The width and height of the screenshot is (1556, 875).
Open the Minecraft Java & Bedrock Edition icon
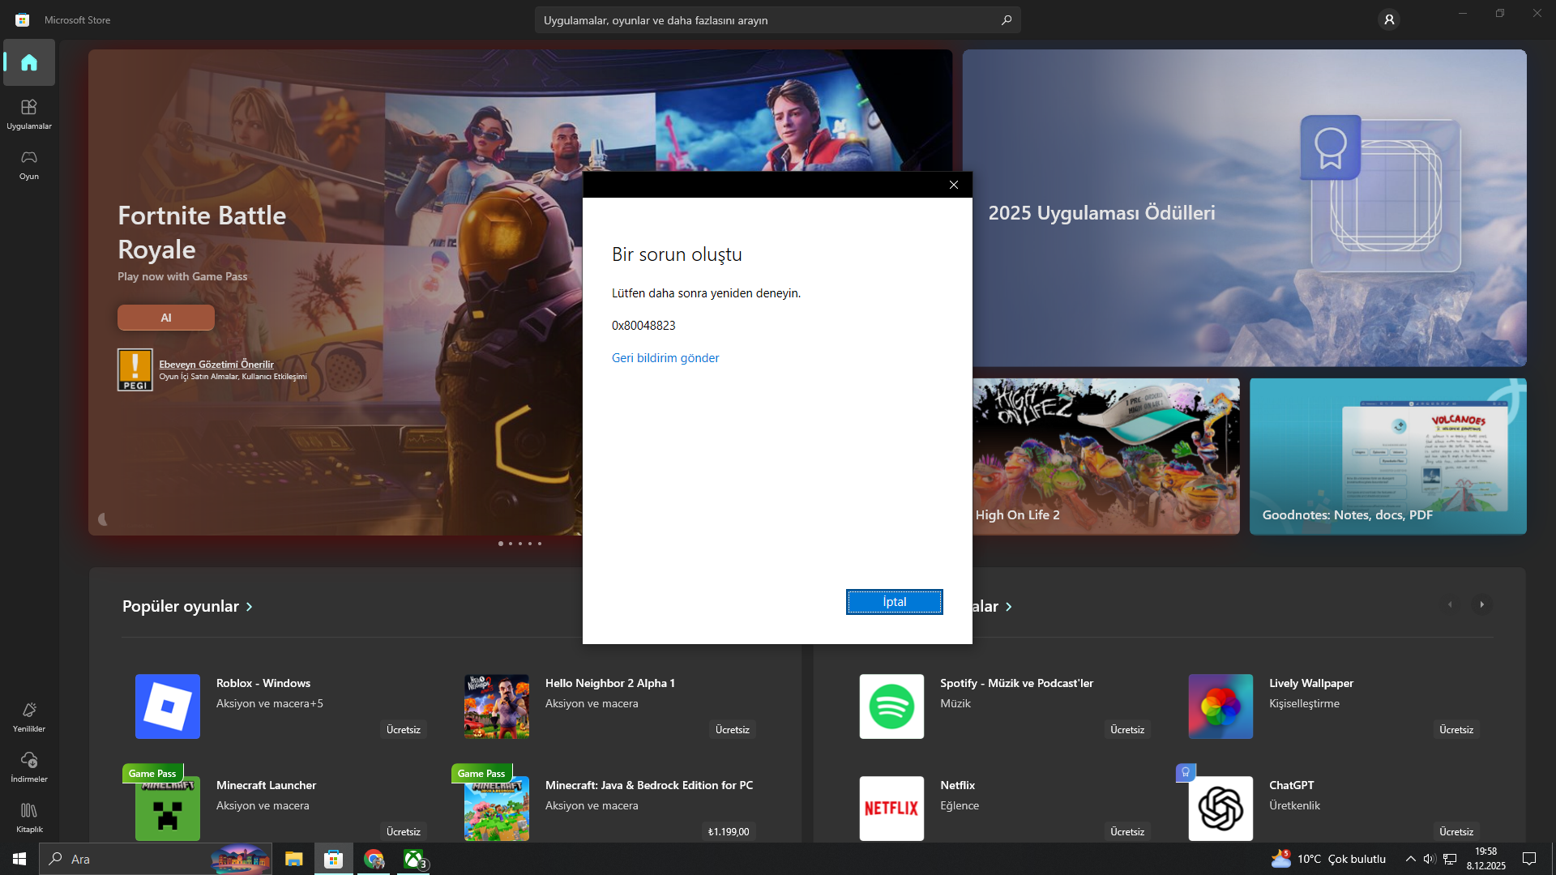tap(497, 809)
